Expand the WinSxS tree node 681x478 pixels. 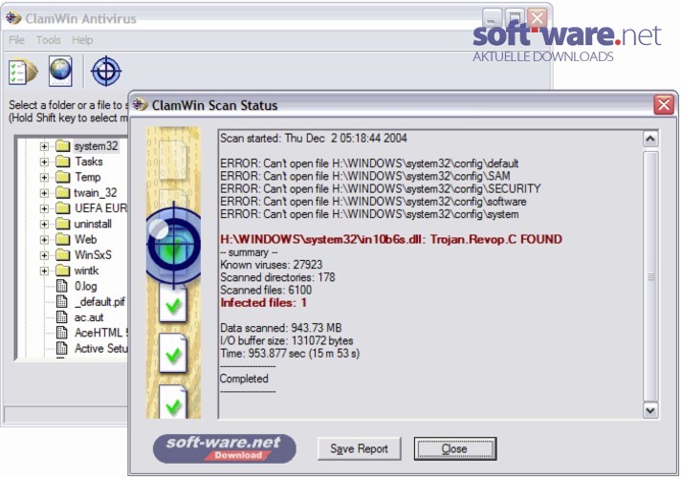[44, 255]
